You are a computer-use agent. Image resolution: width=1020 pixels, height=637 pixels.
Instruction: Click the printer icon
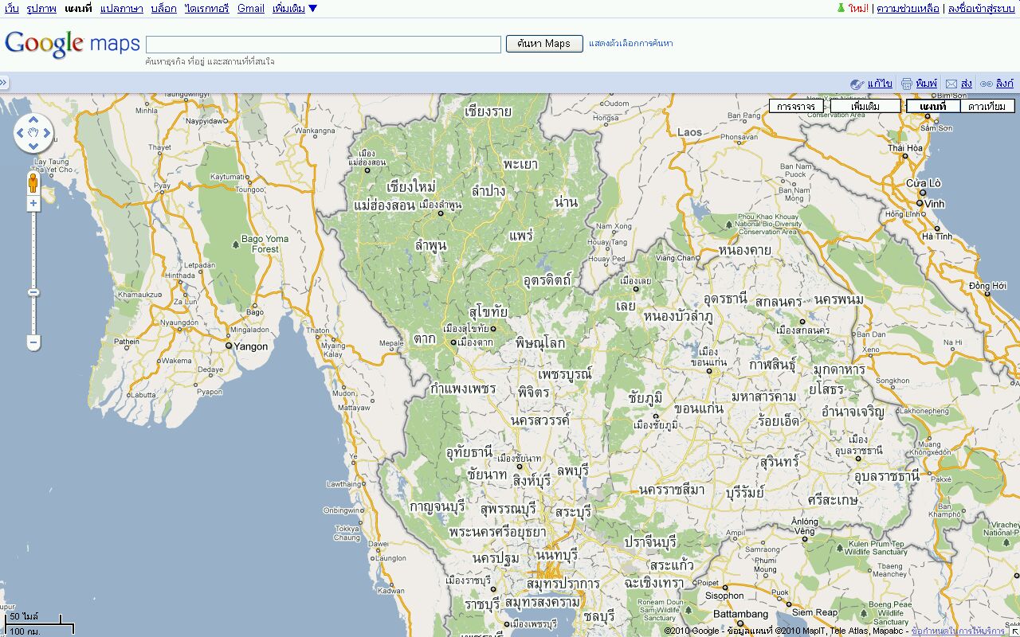tap(907, 84)
